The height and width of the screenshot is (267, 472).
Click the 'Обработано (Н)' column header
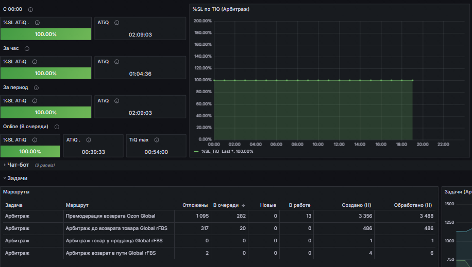413,205
